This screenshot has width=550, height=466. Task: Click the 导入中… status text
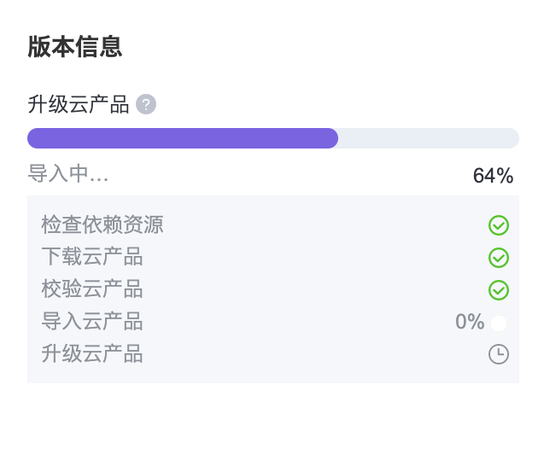68,174
